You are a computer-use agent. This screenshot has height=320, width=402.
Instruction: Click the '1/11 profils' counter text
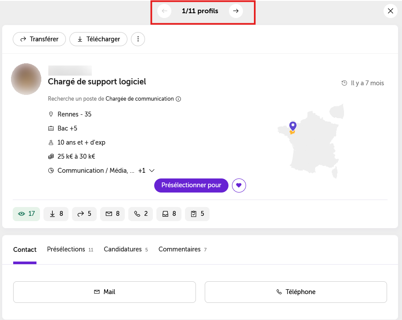click(200, 11)
